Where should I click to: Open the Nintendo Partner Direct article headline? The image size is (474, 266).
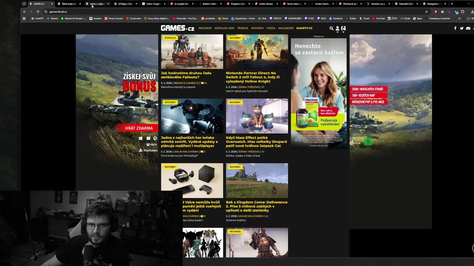[253, 77]
